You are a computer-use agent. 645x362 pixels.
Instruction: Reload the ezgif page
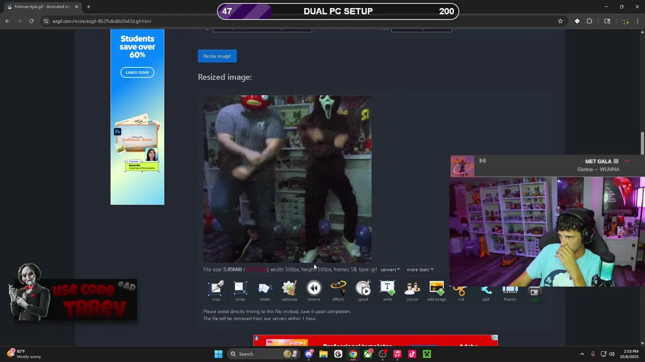point(31,21)
